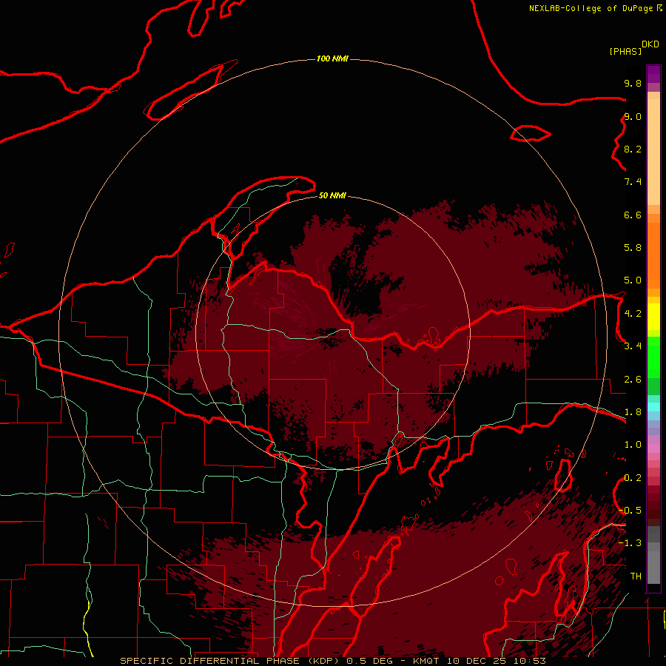Click the 100 NMI range ring label
Screen dimensions: 666x666
point(332,58)
